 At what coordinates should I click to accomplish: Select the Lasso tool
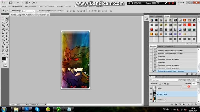coord(3,22)
